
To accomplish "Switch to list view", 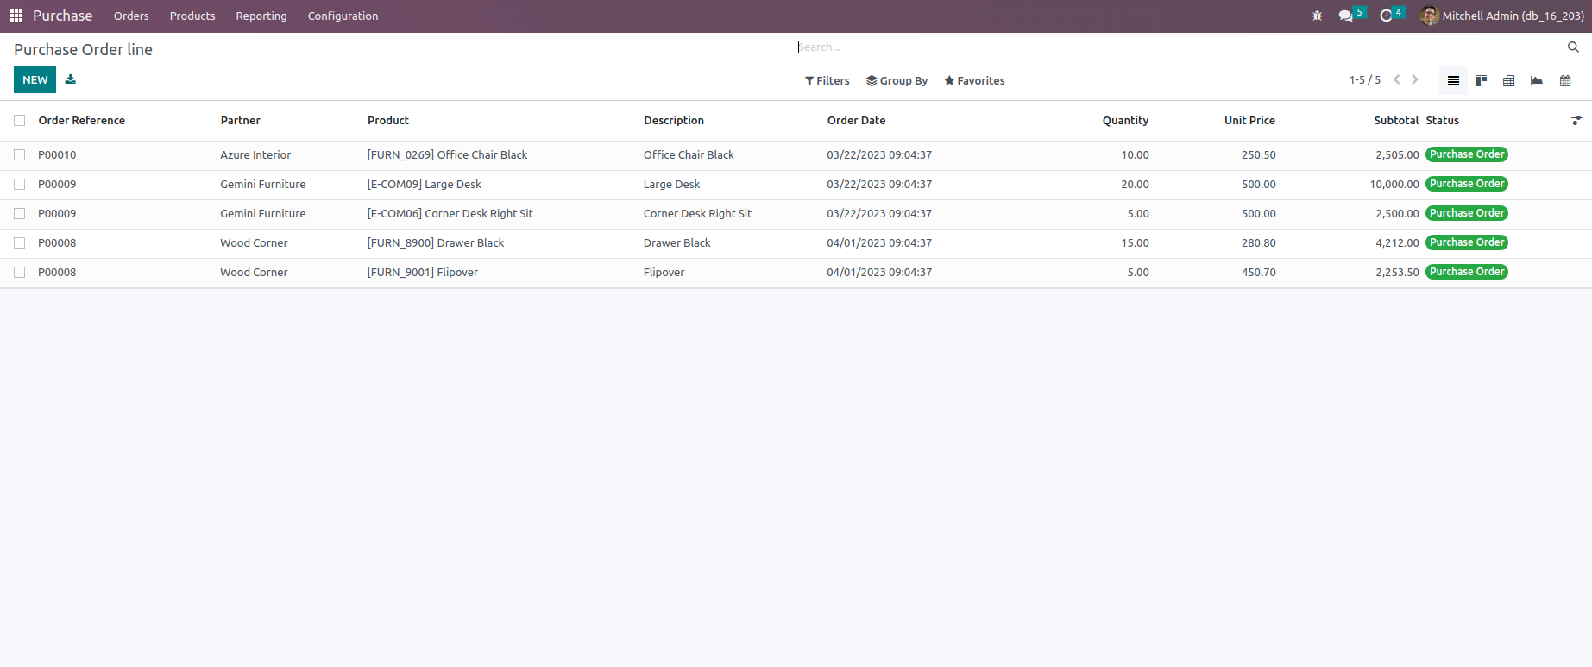I will [1453, 80].
